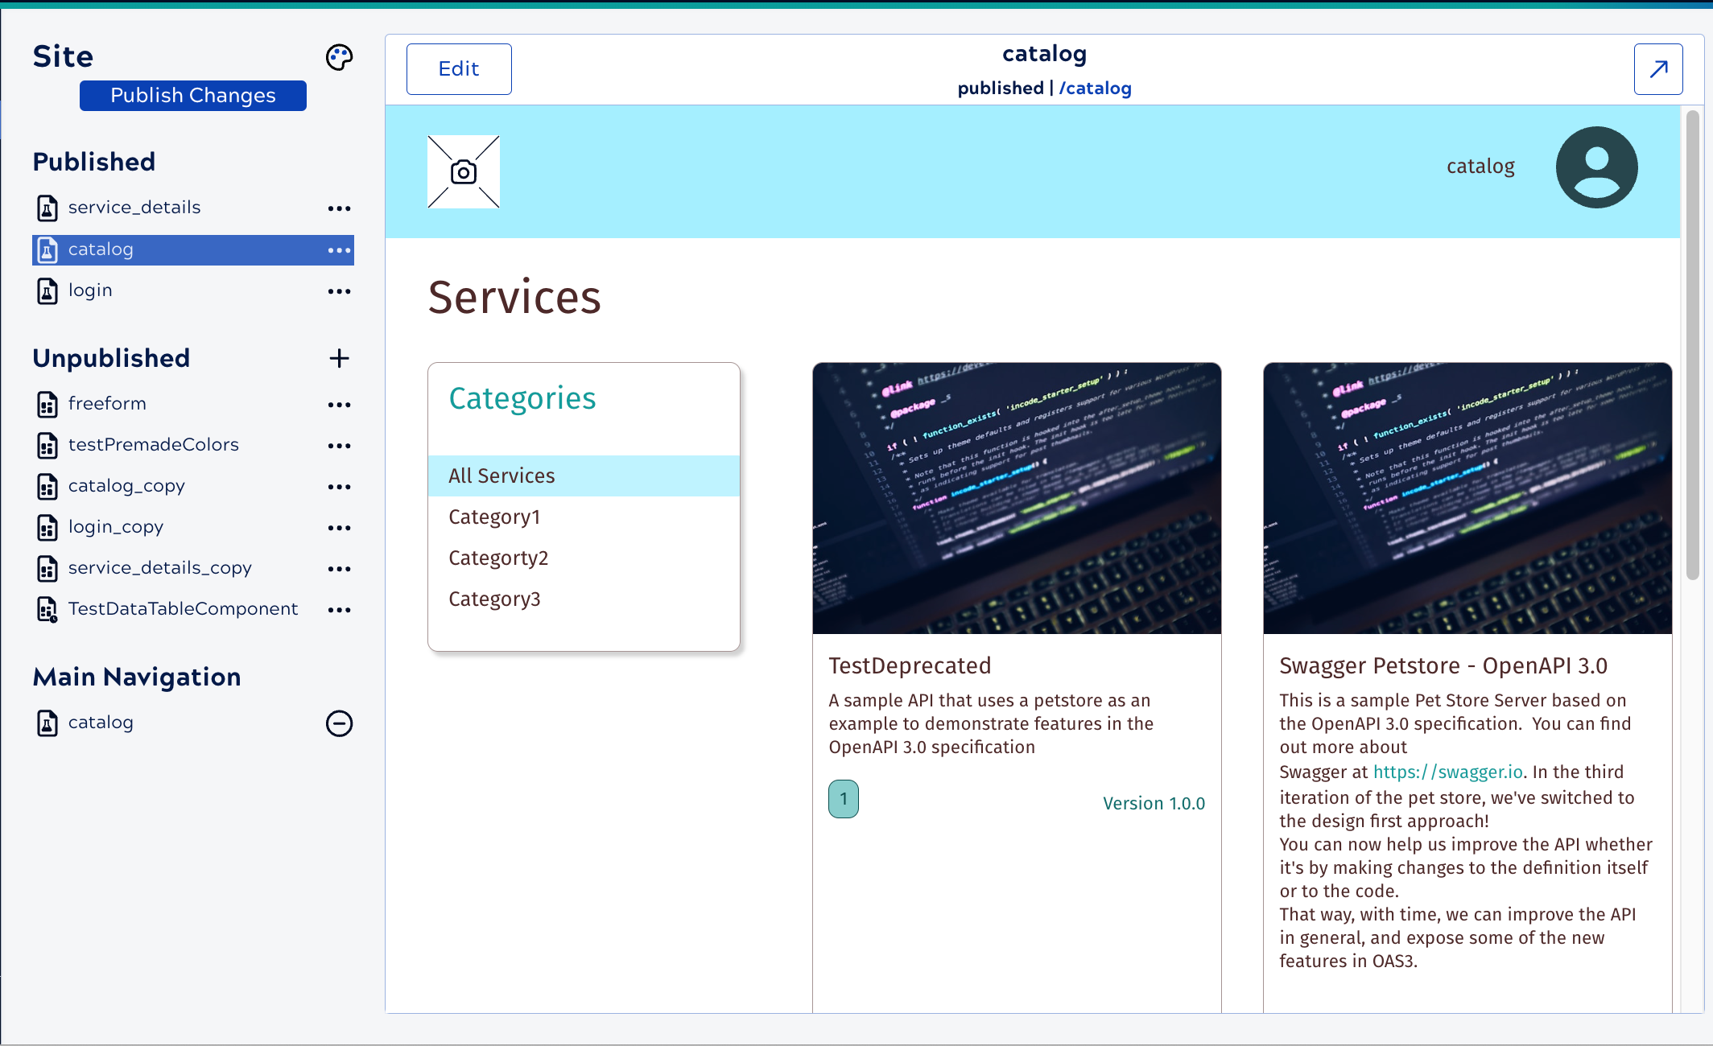Open three-dot menu for catalog_copy
The image size is (1713, 1046).
[x=339, y=487]
